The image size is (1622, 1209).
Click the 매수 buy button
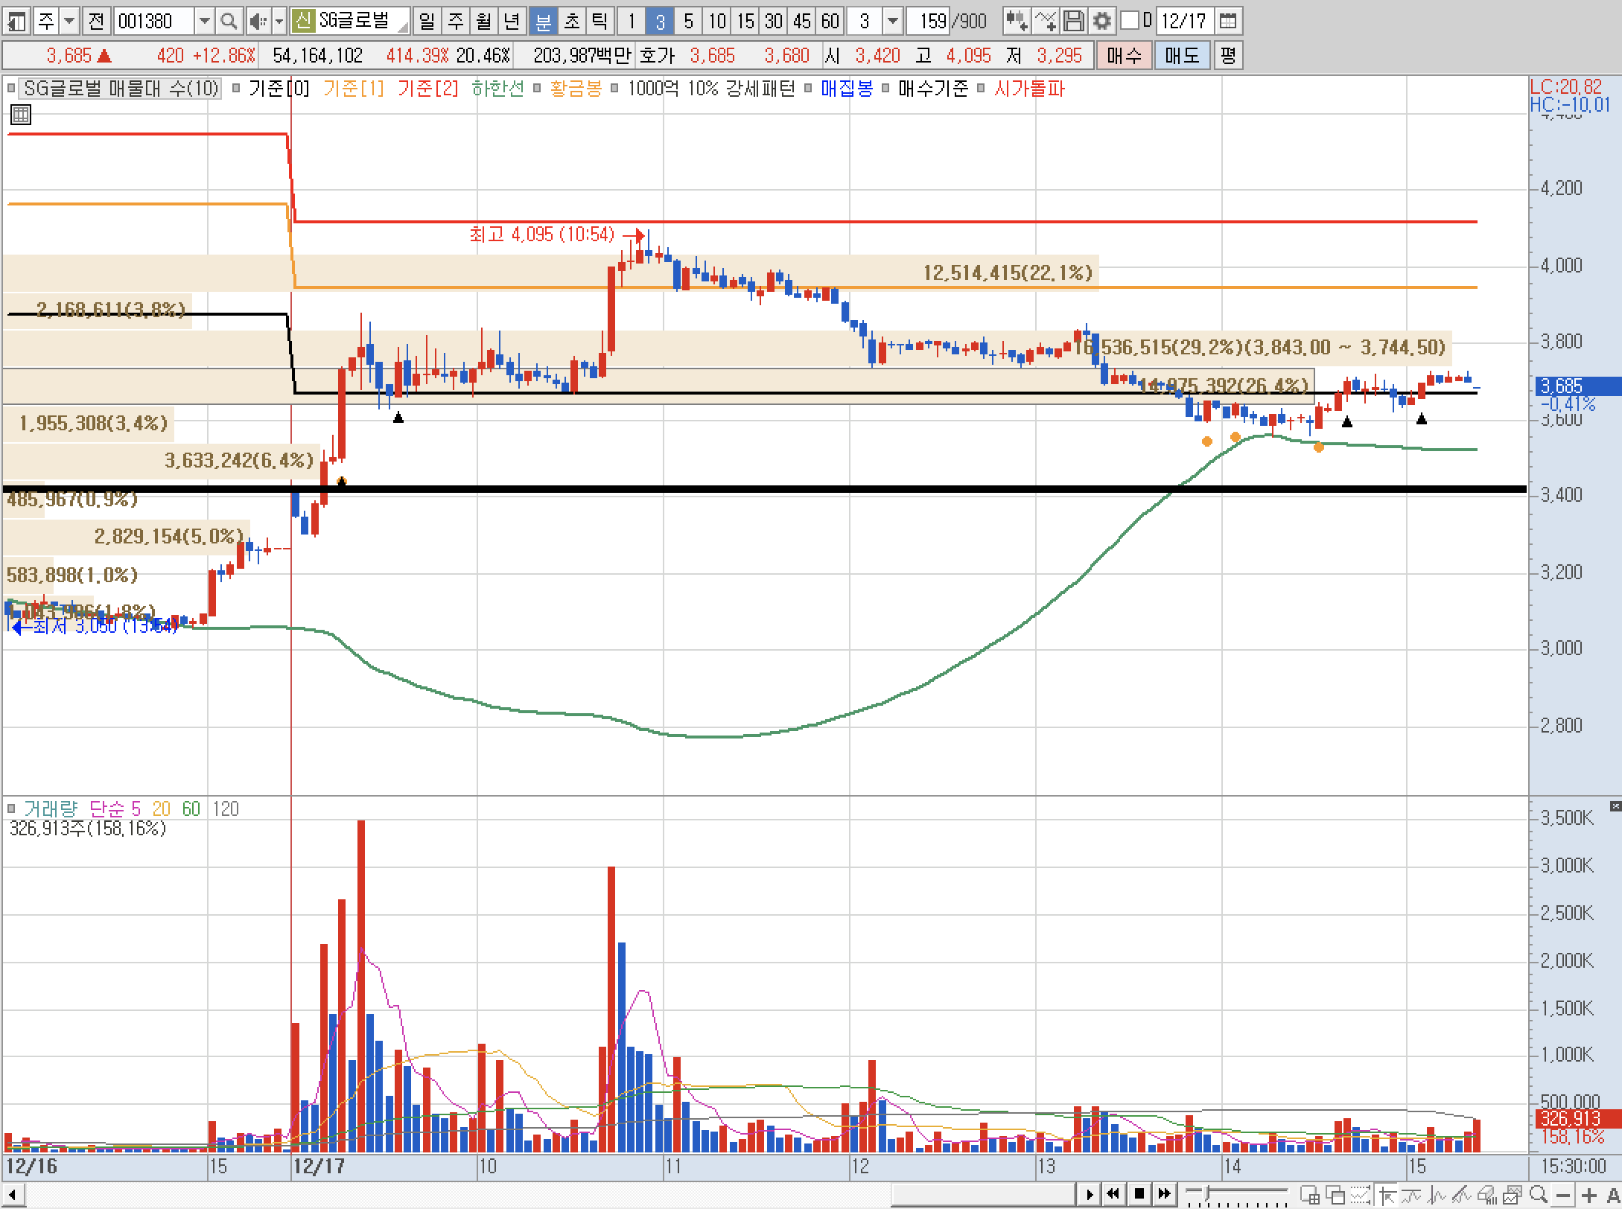[x=1124, y=56]
